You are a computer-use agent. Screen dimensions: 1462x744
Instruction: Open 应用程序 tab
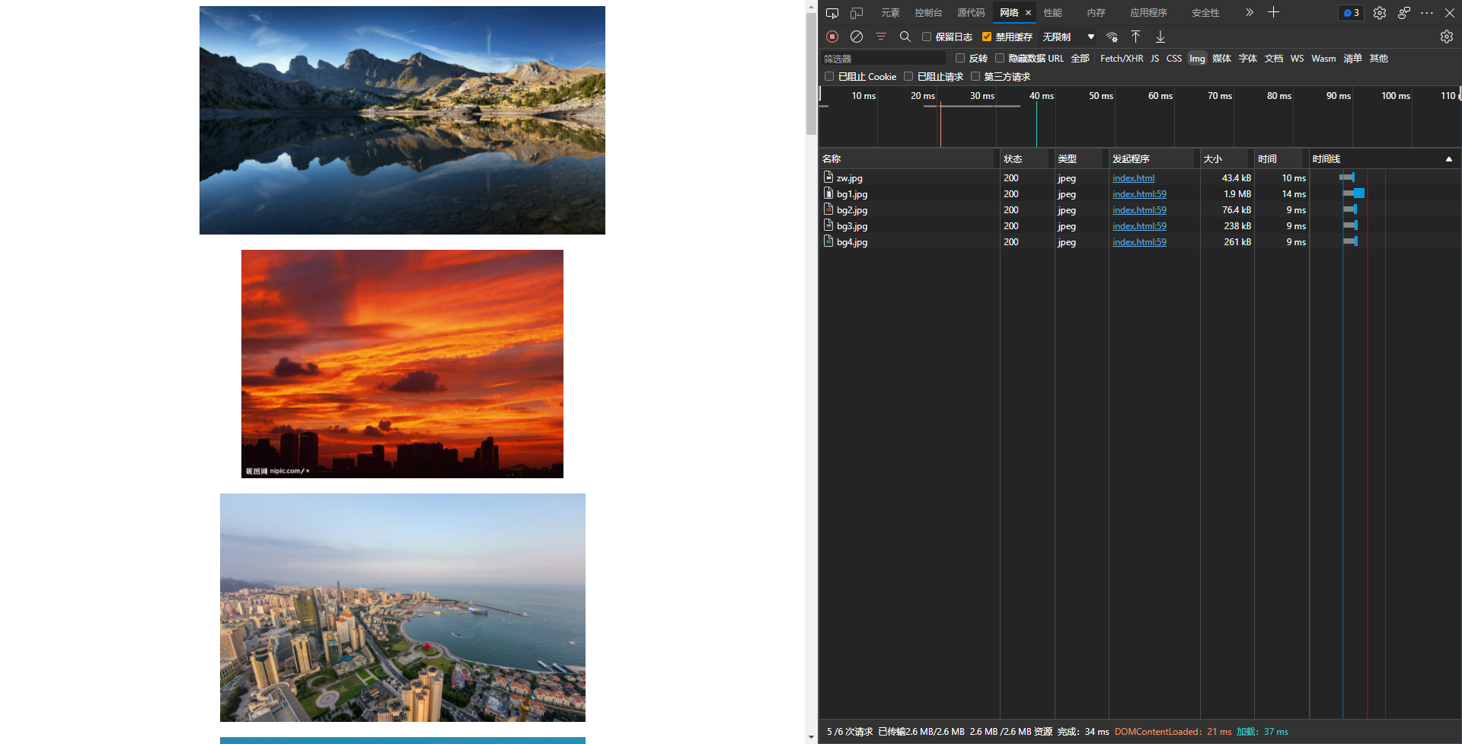1148,13
